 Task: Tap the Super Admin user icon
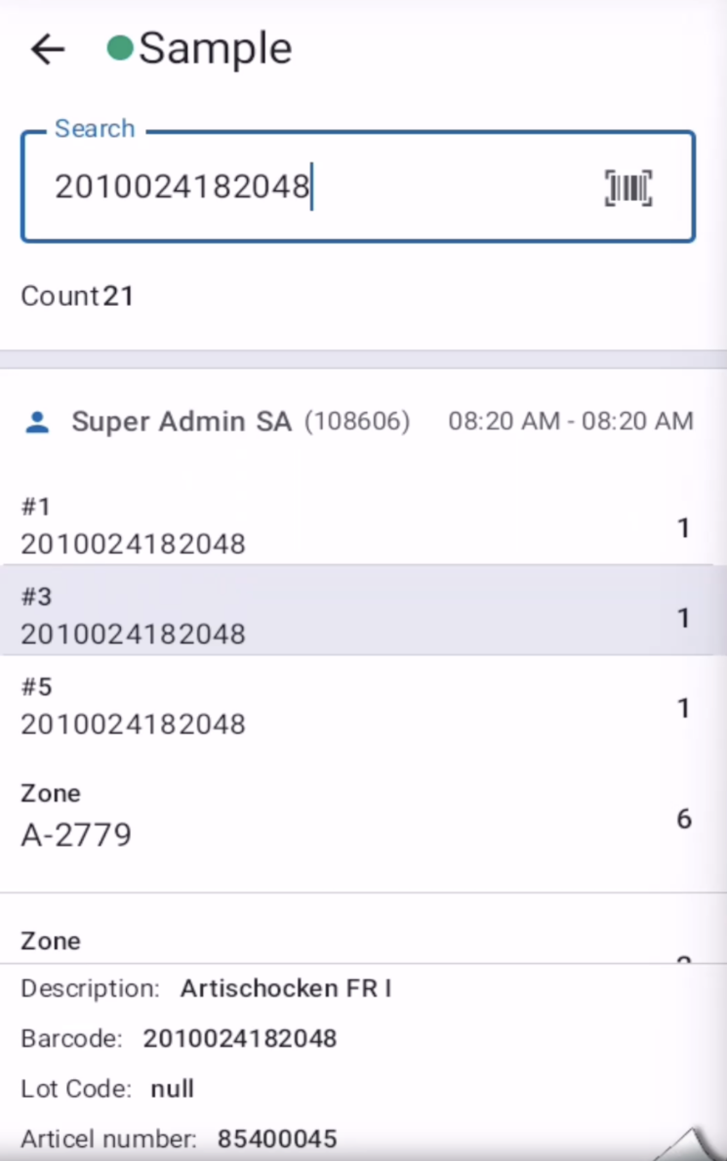(37, 422)
